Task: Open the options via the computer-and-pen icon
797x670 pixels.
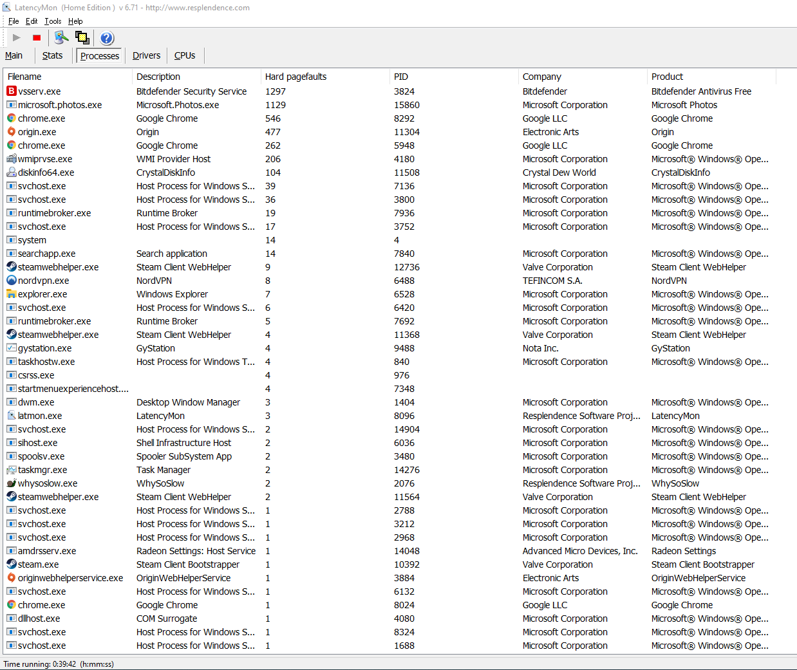Action: click(61, 38)
